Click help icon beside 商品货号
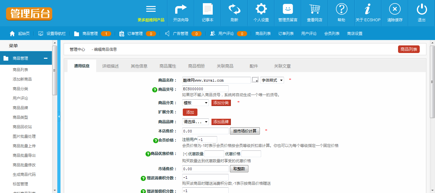The width and height of the screenshot is (435, 193). click(155, 90)
